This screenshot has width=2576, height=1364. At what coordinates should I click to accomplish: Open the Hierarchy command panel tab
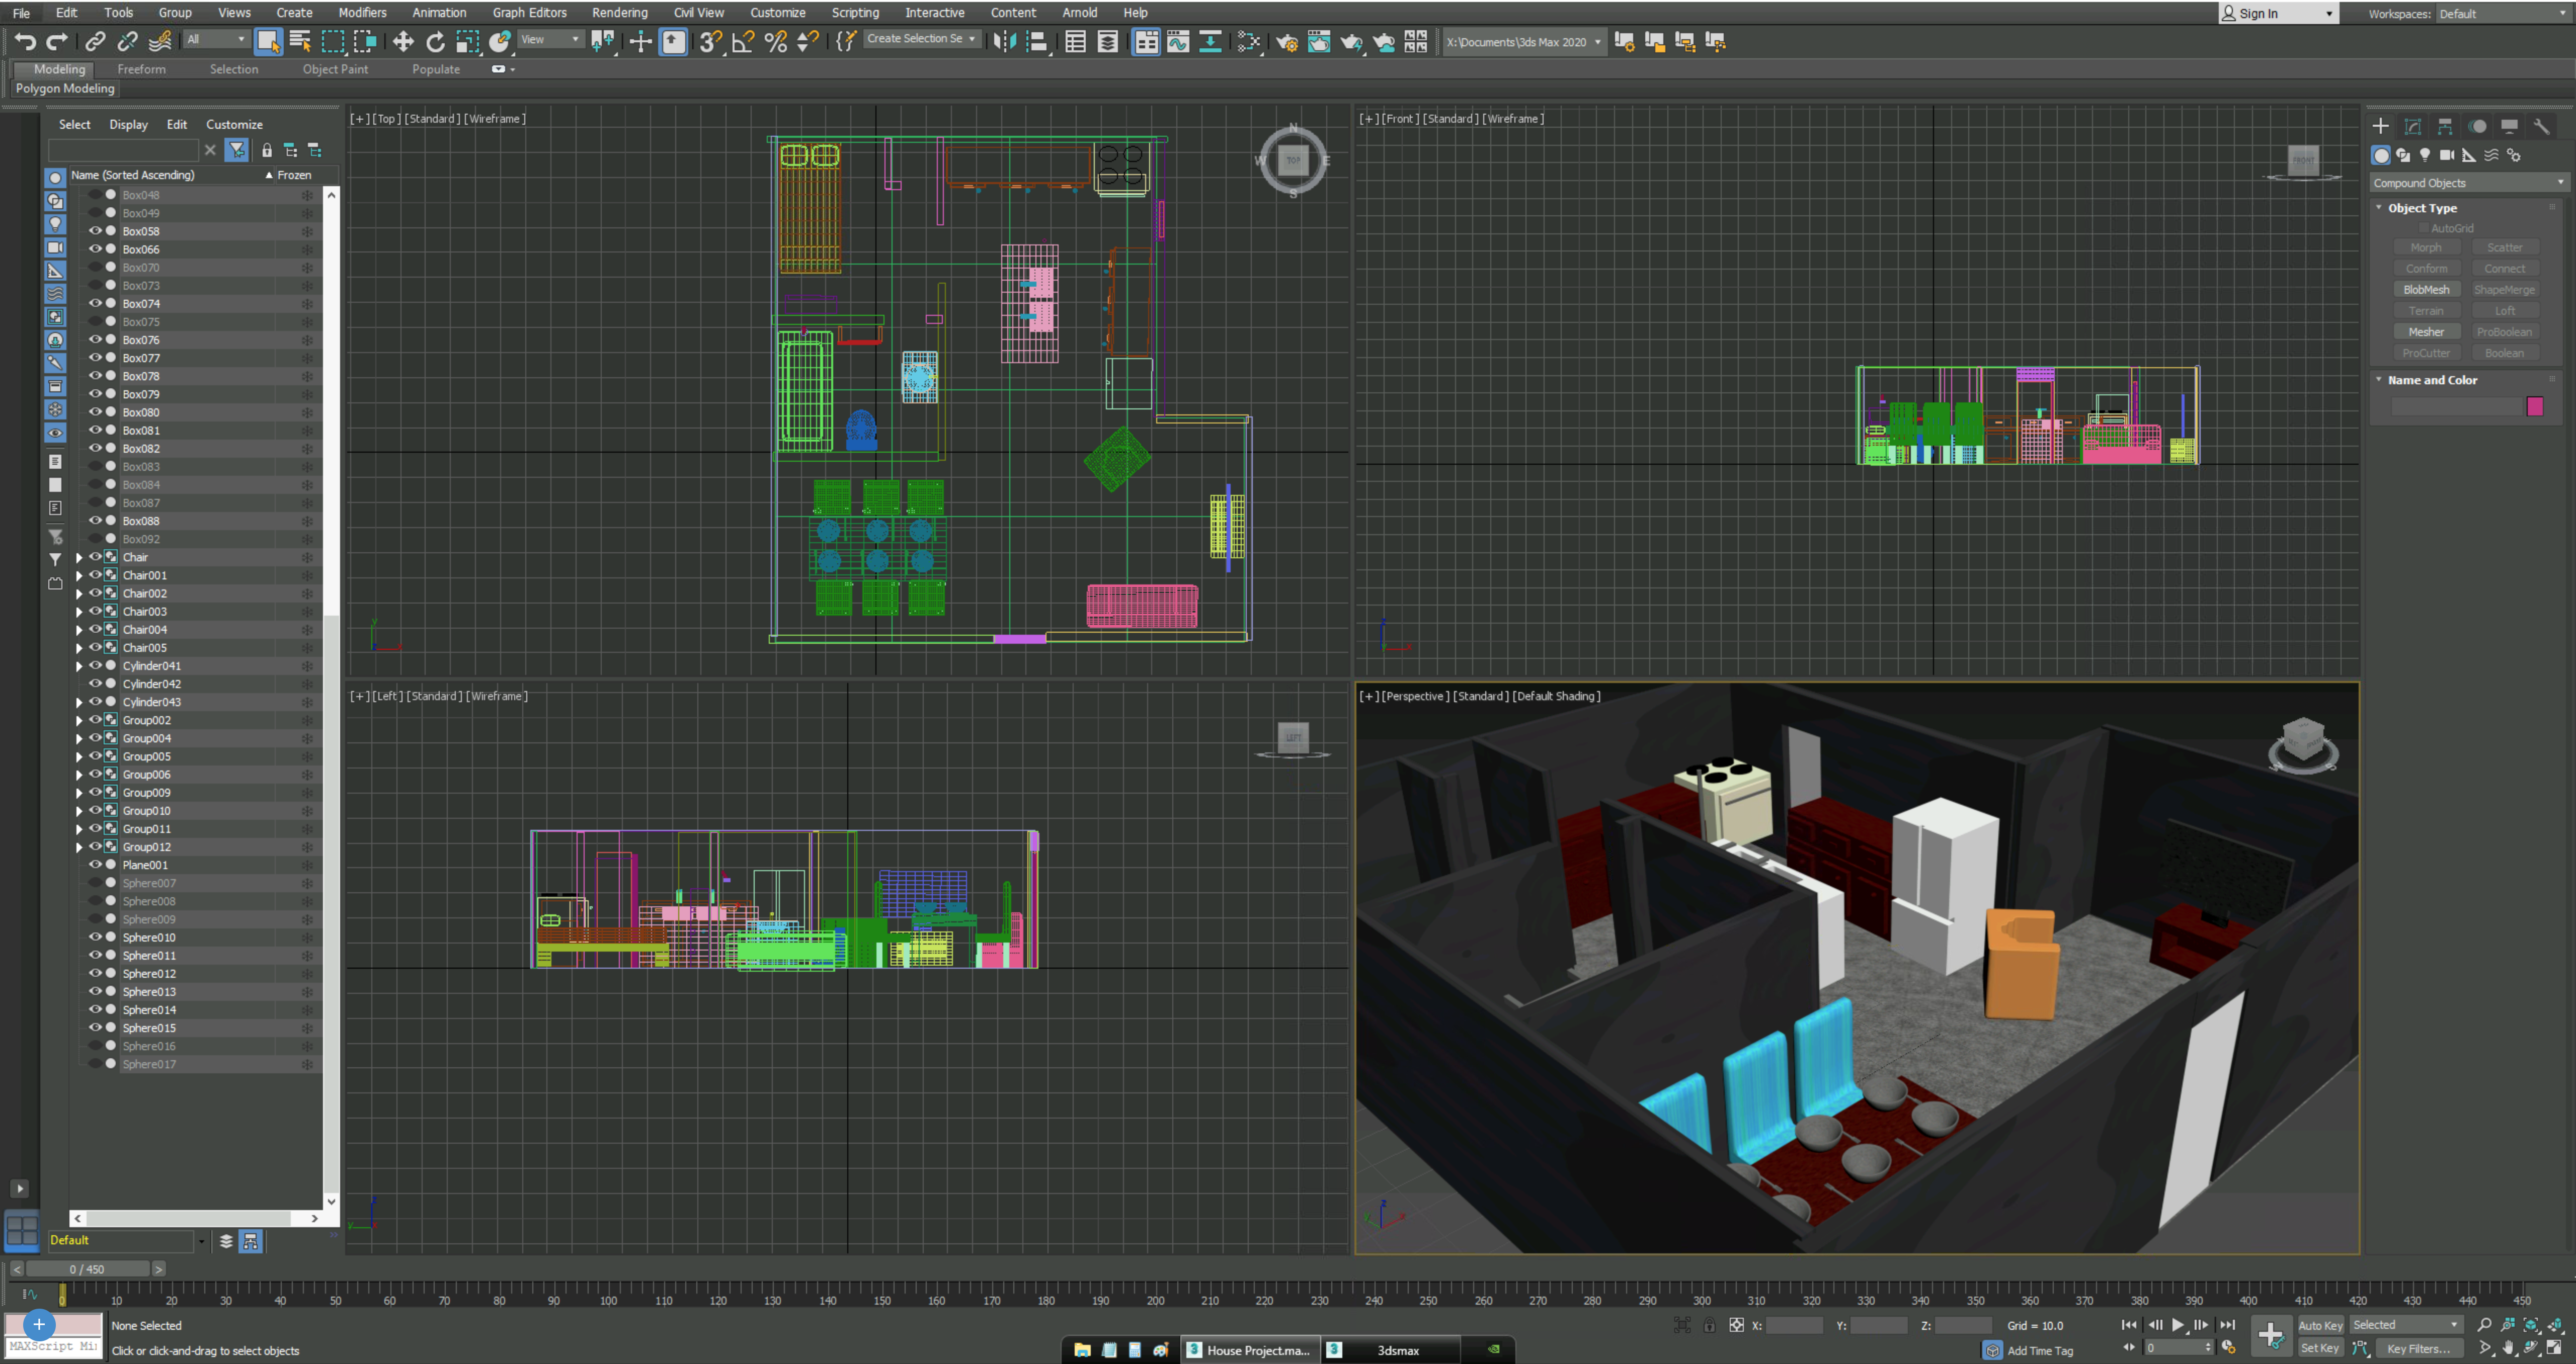(x=2444, y=126)
